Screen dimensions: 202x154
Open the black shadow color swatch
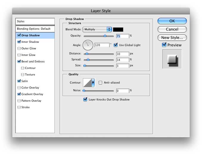tap(118, 29)
